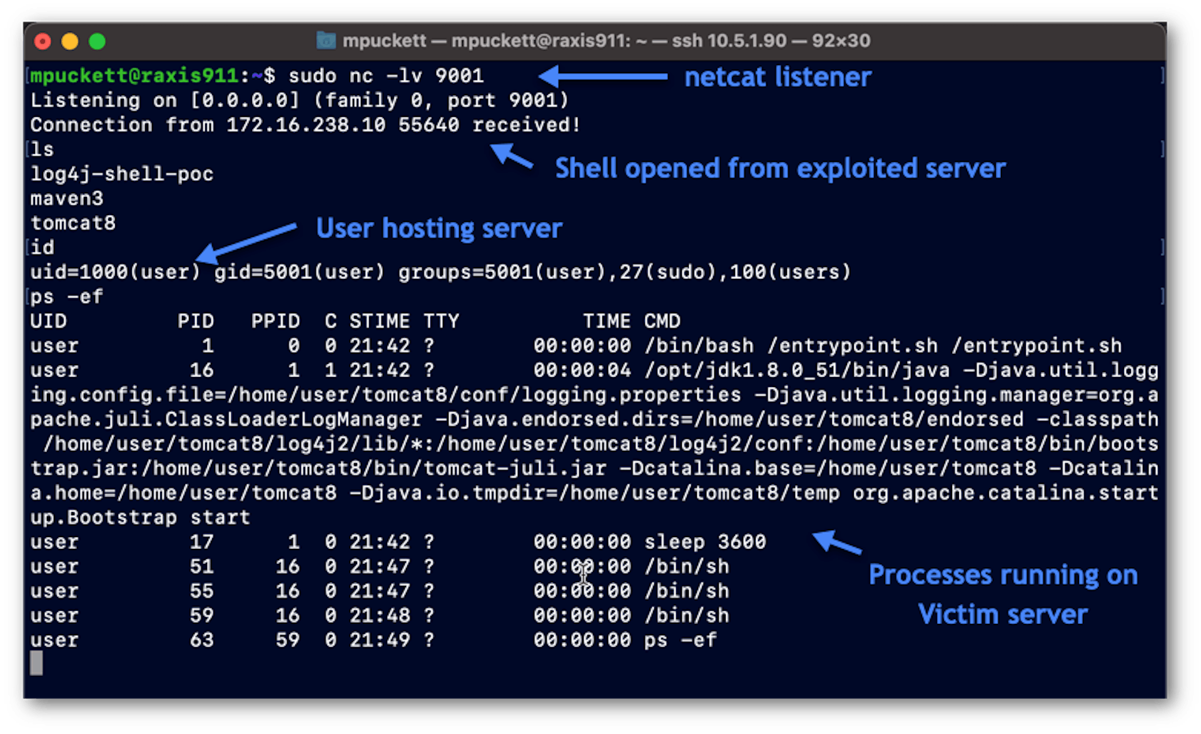Click the 'PID' column header
1201x734 pixels.
coord(196,321)
